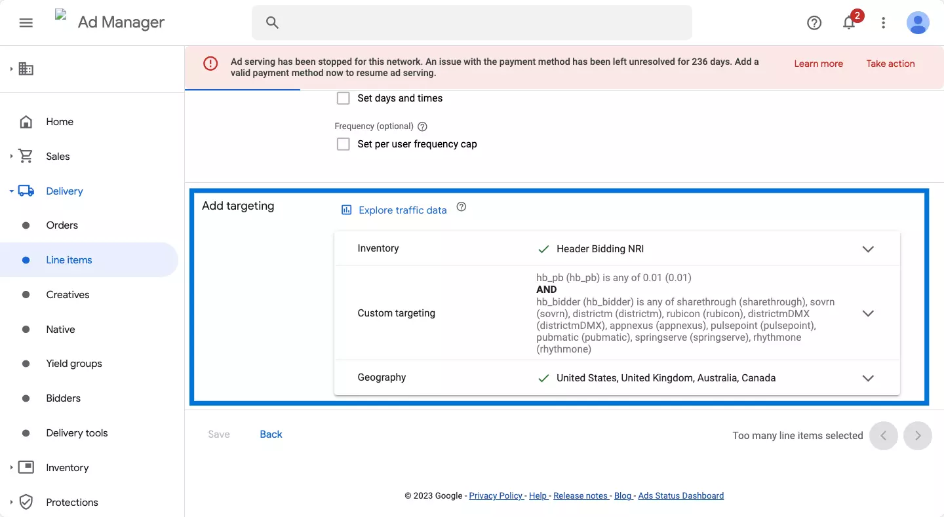Click the red alert error icon
This screenshot has width=944, height=517.
[x=210, y=64]
